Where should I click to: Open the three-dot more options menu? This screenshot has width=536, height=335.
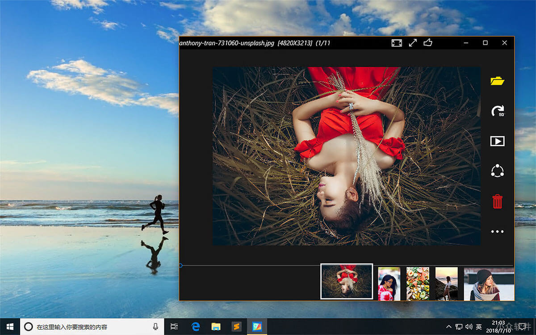pos(497,231)
